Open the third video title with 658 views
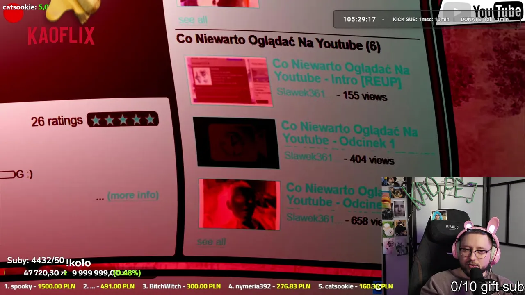Image resolution: width=525 pixels, height=295 pixels. pos(334,196)
